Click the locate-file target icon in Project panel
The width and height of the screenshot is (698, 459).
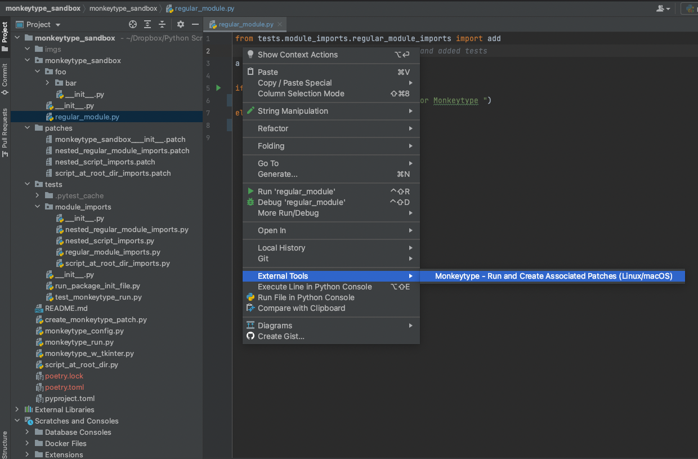tap(133, 24)
